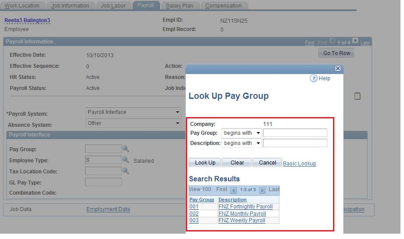The image size is (404, 239).
Task: Click the Help question mark icon
Action: (314, 78)
